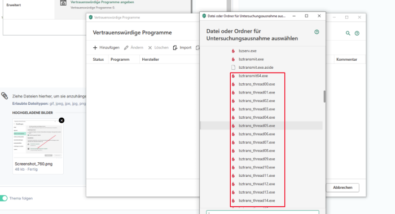Screen dimensions: 395x214
Task: Click the help icon beside the search magnifier
Action: point(357,33)
